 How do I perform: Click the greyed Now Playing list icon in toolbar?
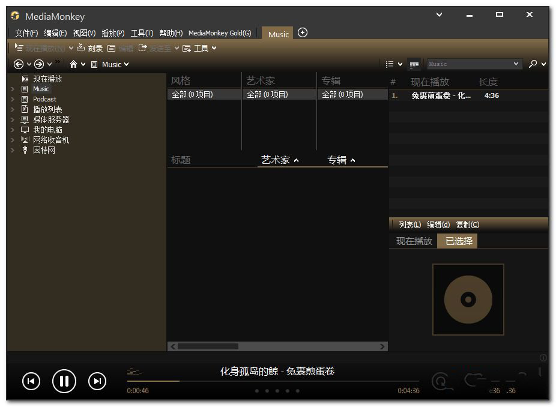(19, 47)
